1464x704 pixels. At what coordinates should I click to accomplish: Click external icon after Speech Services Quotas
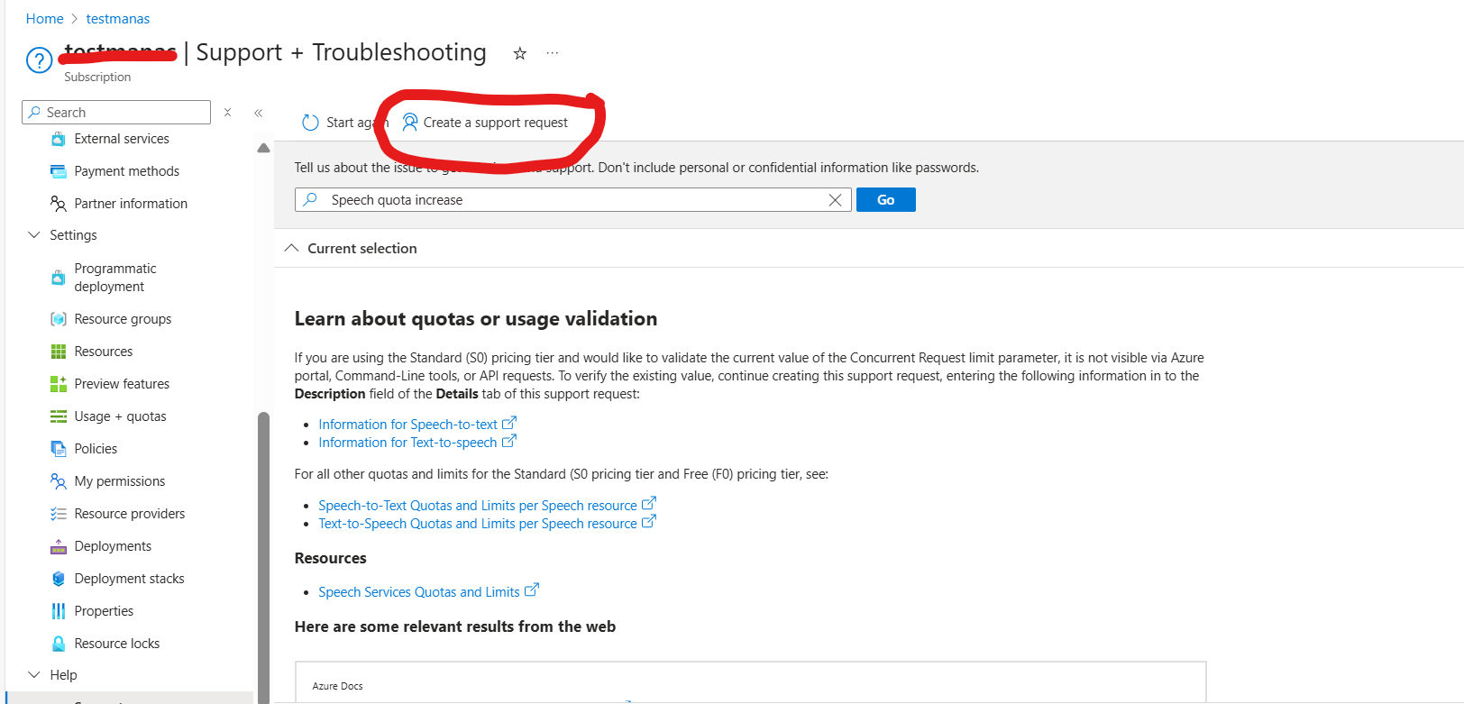tap(532, 590)
